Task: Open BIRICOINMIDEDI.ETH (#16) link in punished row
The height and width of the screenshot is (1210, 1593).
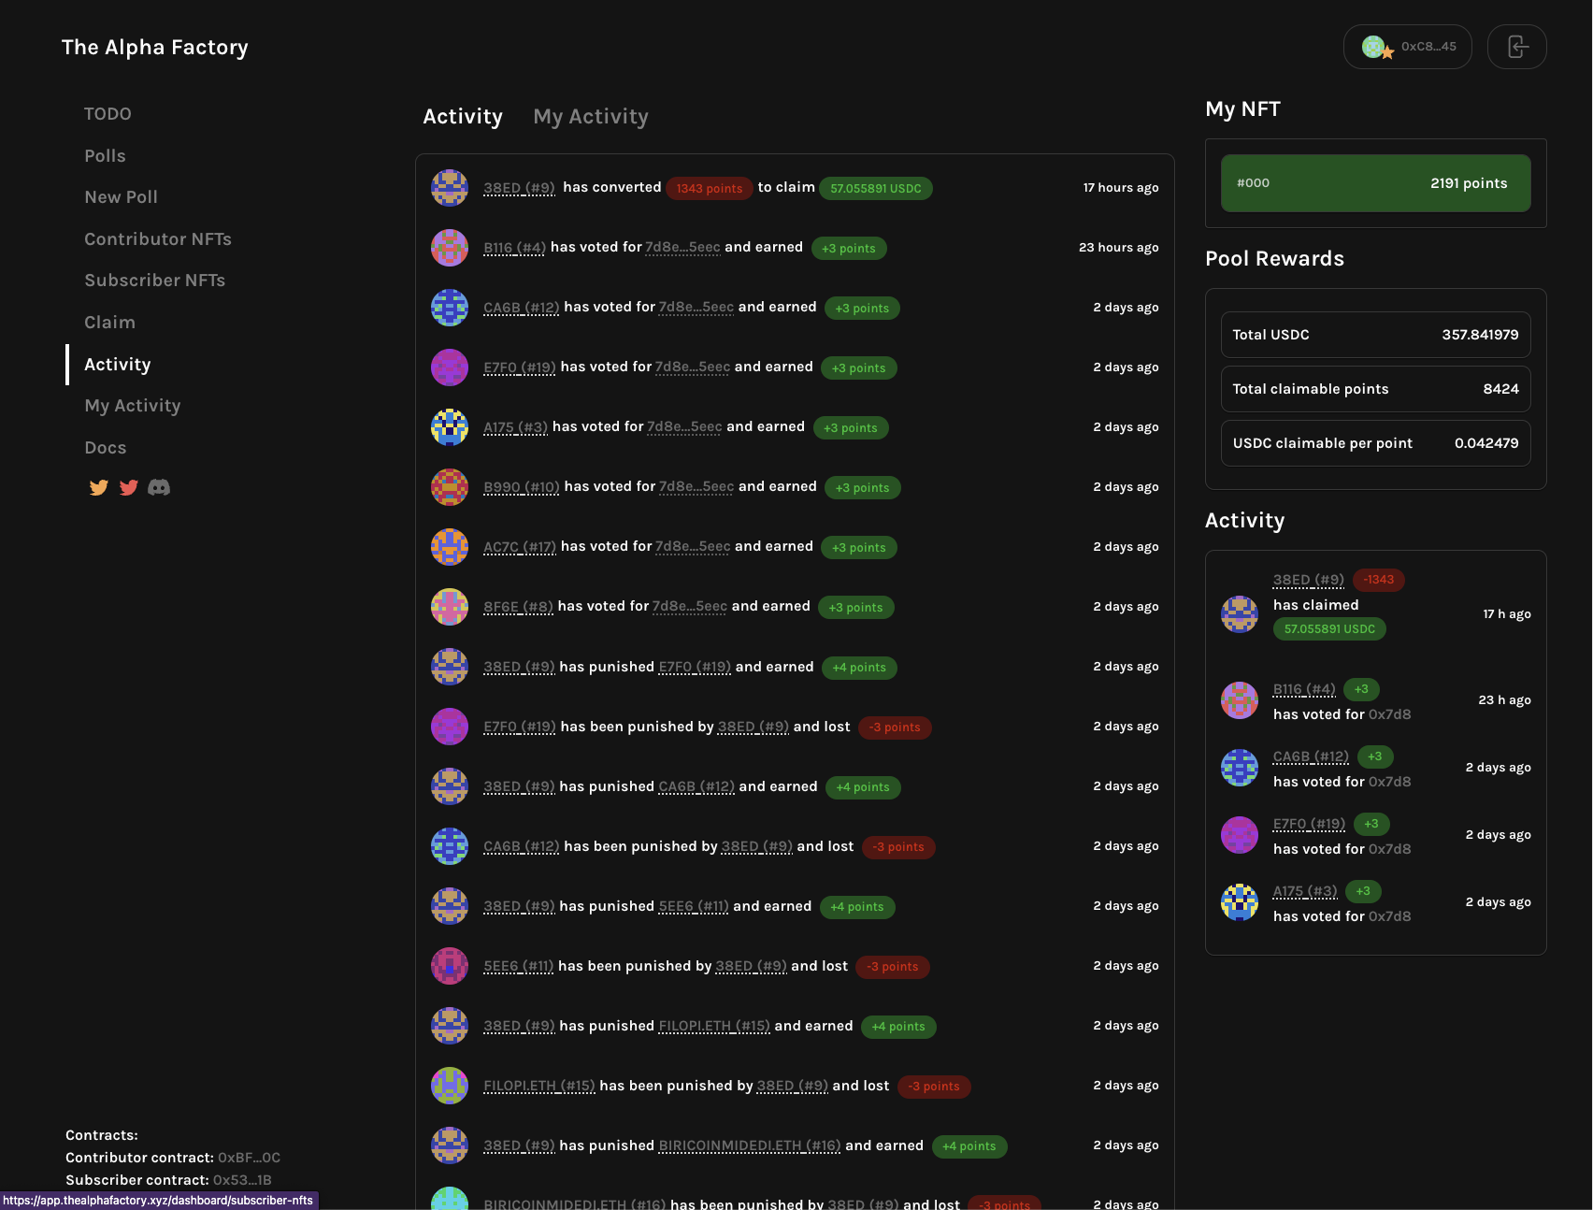Action: (x=749, y=1145)
